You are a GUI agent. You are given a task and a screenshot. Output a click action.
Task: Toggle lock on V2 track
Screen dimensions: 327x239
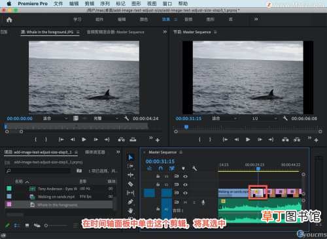click(x=158, y=184)
